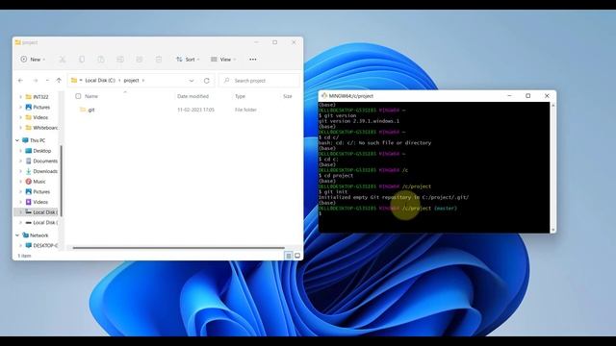Click the Copy icon in Explorer toolbar
This screenshot has height=346, width=616.
pyautogui.click(x=82, y=60)
